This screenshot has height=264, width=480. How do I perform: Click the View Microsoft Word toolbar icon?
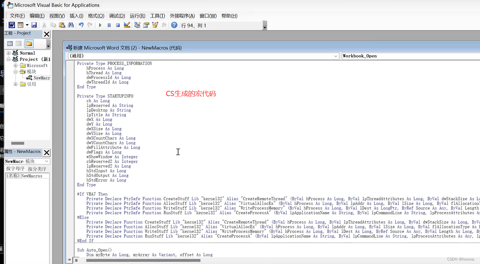11,25
